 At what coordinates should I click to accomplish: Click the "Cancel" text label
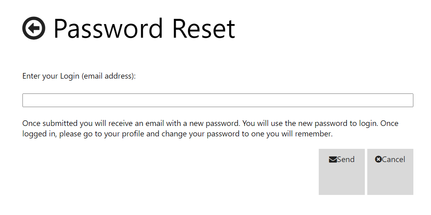click(x=394, y=160)
